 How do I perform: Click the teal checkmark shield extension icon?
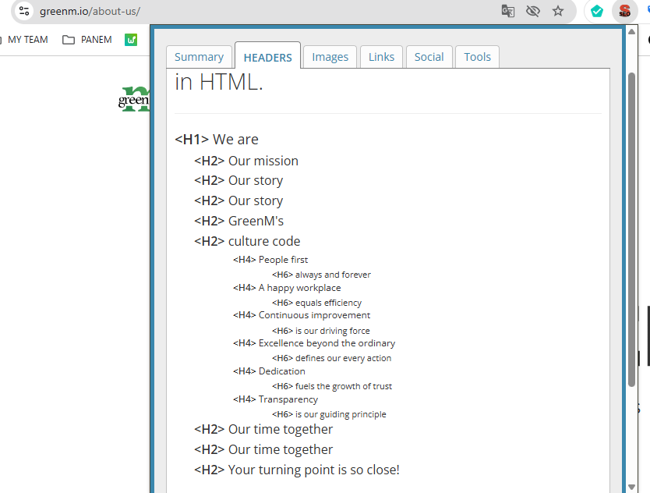click(x=596, y=12)
